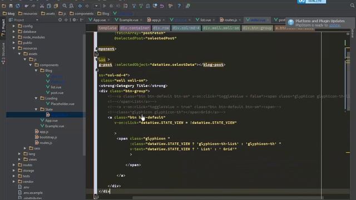Collapse the Loading folder
This screenshot has width=356, height=200.
[x=36, y=98]
